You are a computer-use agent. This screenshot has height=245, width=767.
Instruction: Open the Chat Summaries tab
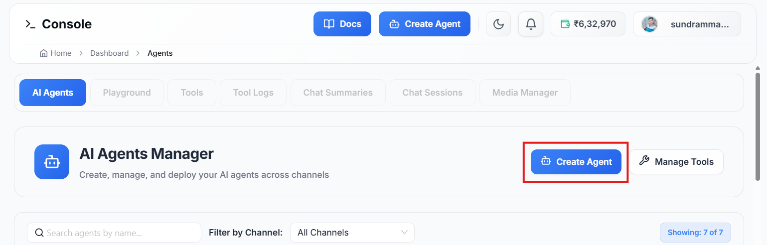point(338,93)
